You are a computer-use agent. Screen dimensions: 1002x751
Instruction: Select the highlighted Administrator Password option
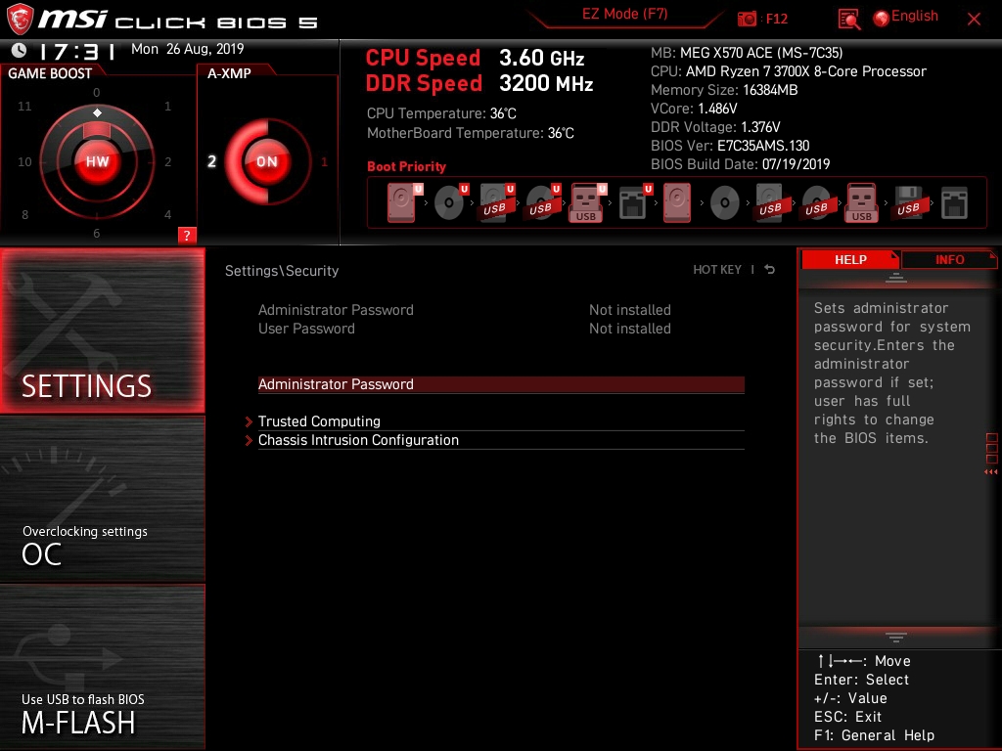[501, 384]
